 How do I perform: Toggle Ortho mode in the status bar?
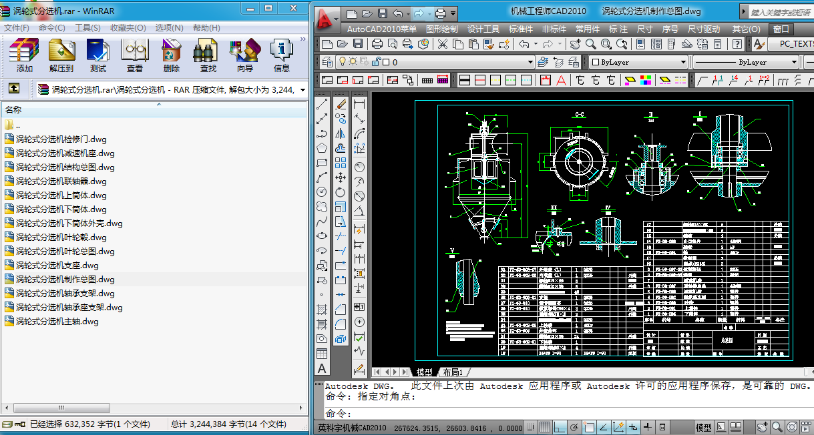pyautogui.click(x=560, y=427)
